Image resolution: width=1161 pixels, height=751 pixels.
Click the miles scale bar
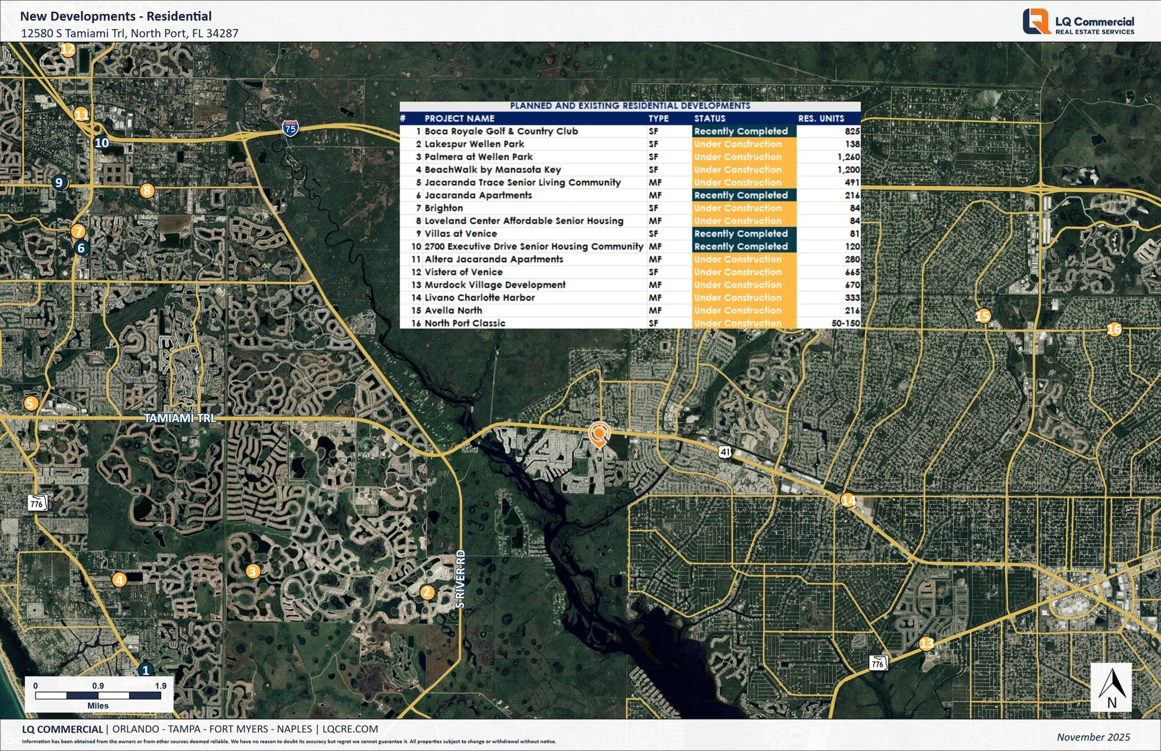pyautogui.click(x=98, y=695)
